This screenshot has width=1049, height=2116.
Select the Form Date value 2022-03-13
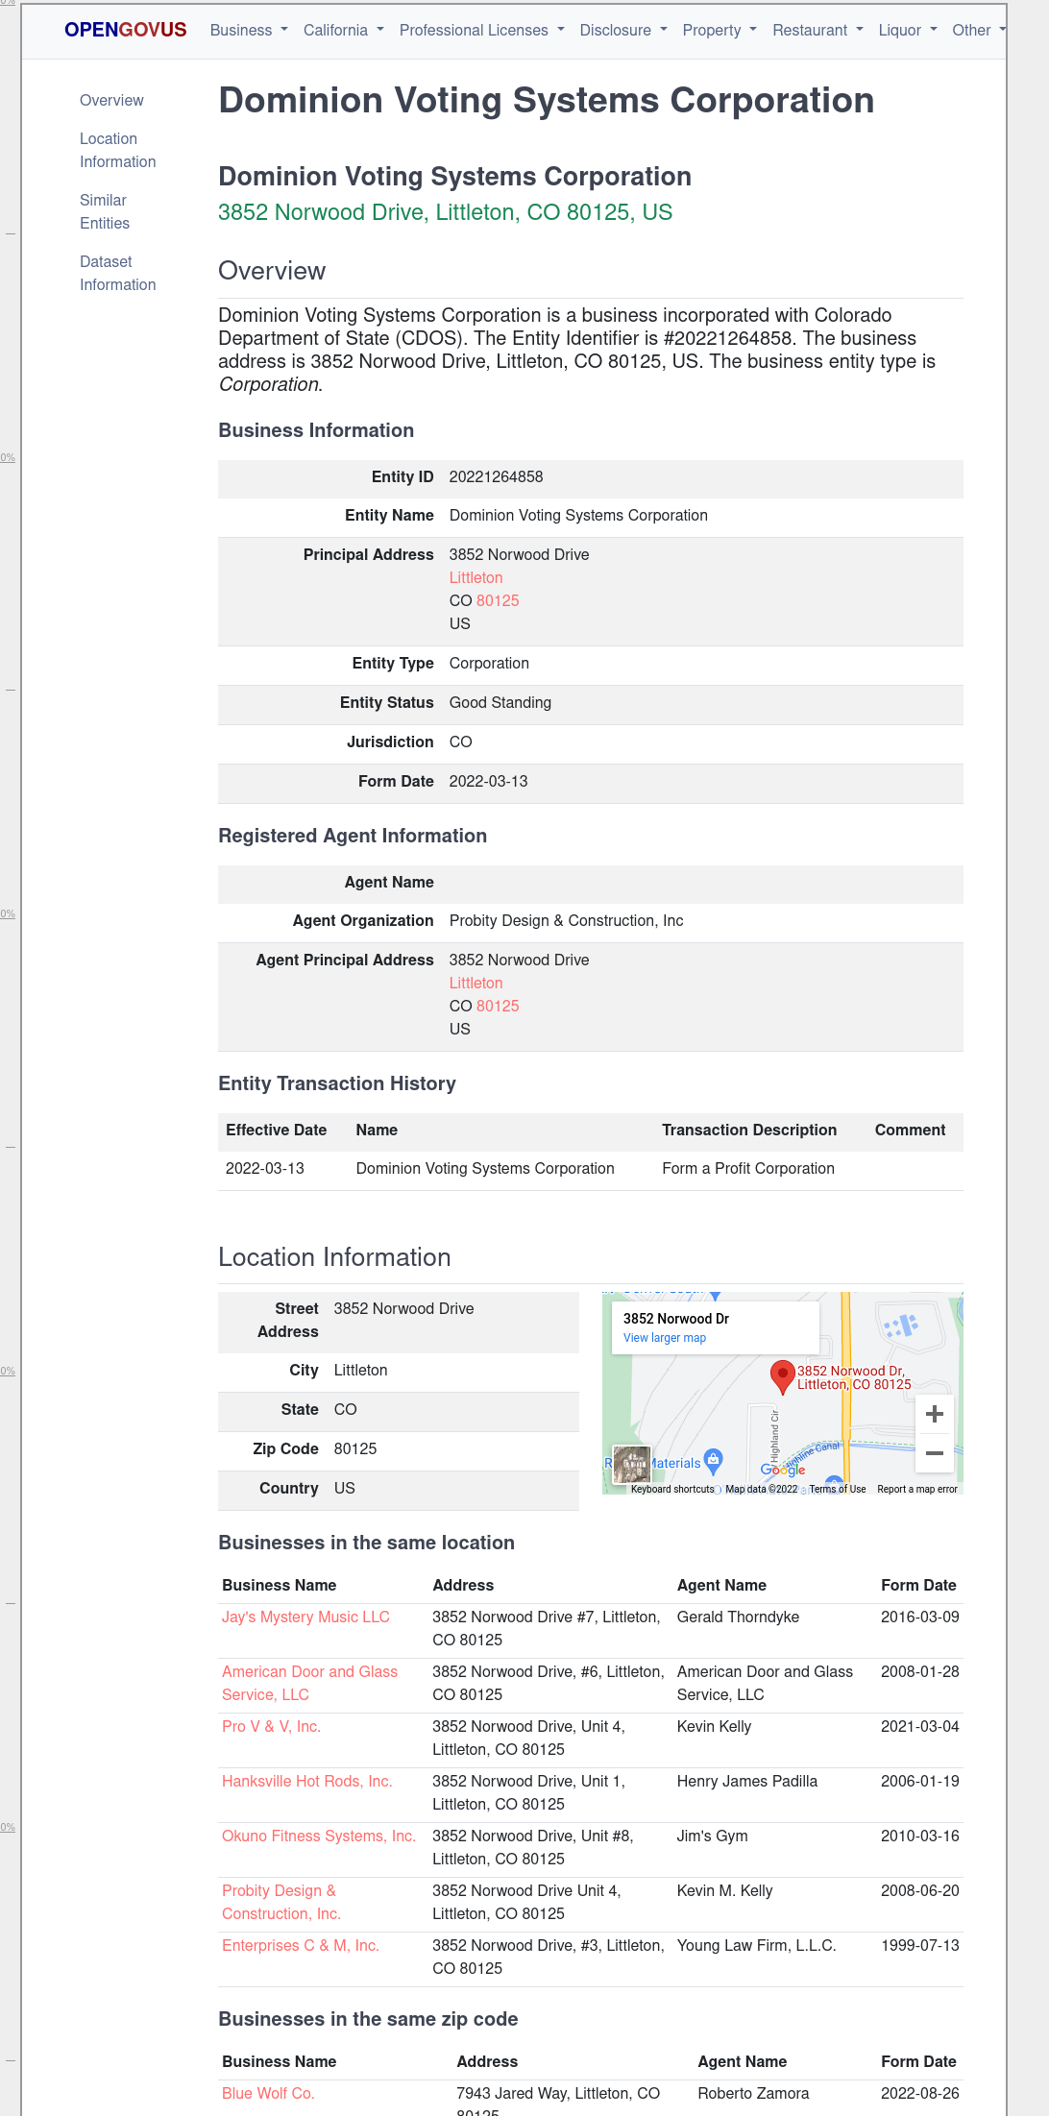tap(489, 782)
